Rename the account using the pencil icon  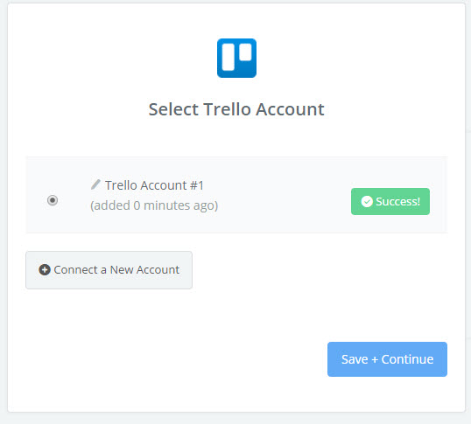(95, 184)
